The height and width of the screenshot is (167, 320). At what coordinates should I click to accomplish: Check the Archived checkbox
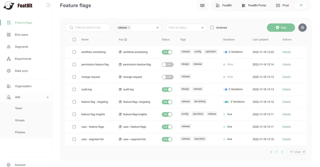pyautogui.click(x=212, y=27)
